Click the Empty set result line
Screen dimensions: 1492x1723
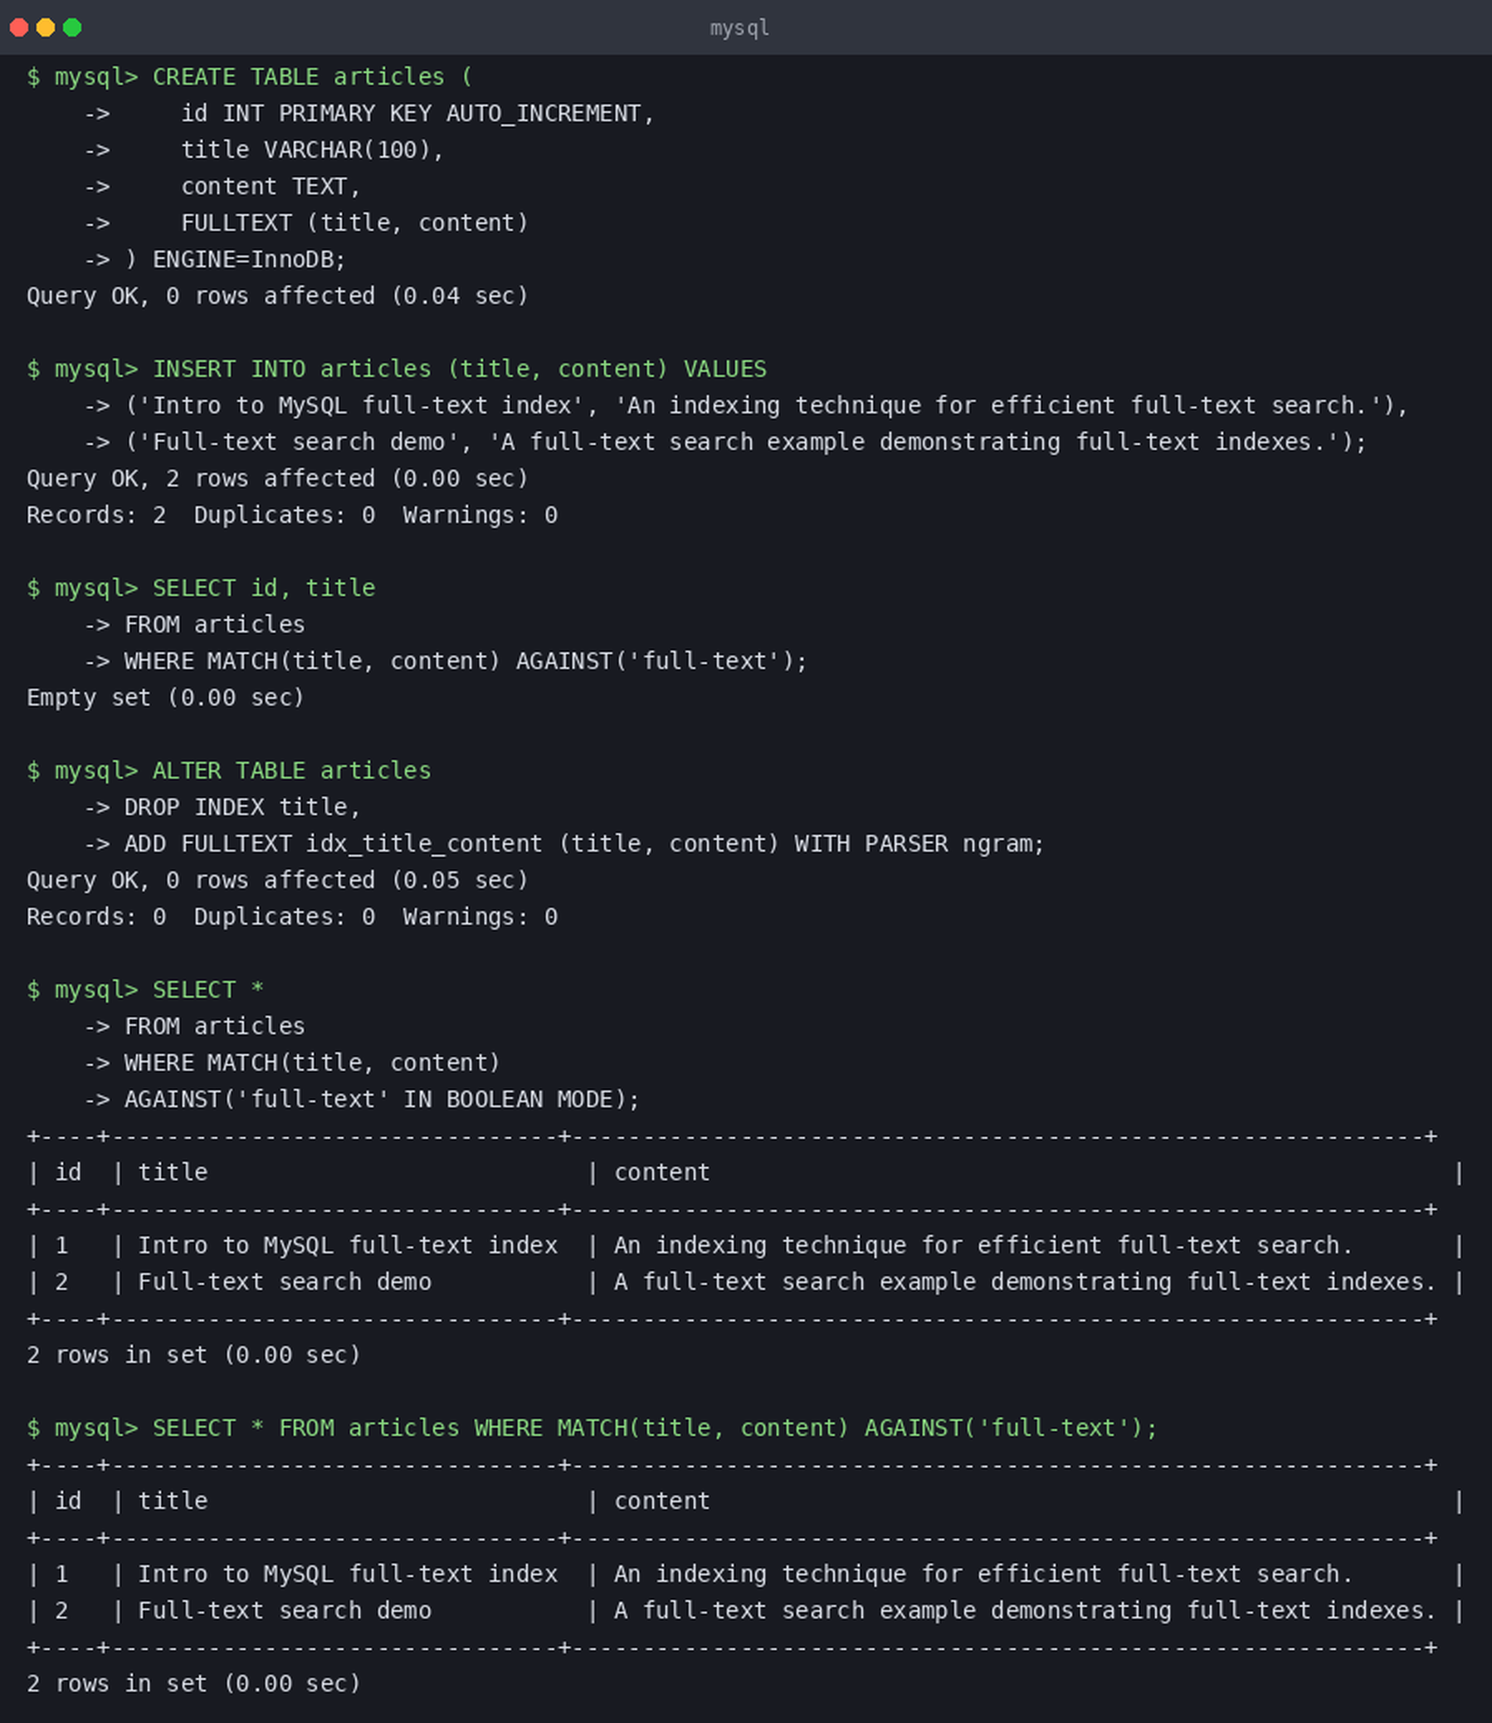[x=166, y=698]
